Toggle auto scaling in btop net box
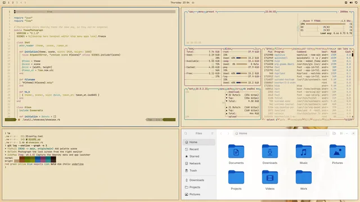Viewport: 360px width, 202px height. (x=230, y=89)
